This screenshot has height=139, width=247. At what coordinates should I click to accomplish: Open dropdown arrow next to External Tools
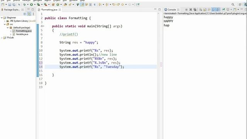(x=49, y=5)
